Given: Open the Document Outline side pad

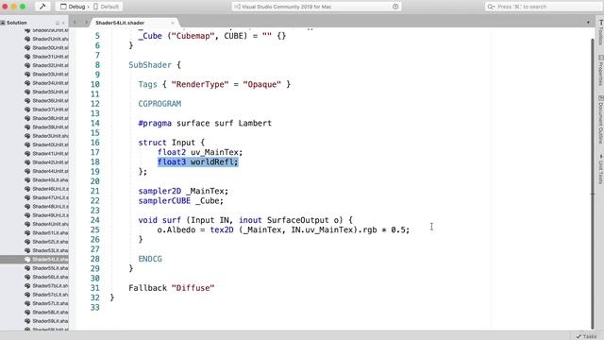Looking at the screenshot, I should pos(600,120).
